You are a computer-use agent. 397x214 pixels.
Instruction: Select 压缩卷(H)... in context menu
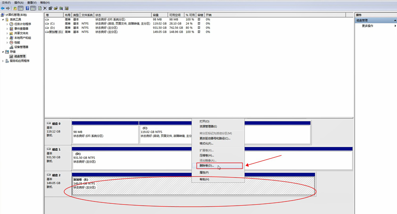point(206,155)
